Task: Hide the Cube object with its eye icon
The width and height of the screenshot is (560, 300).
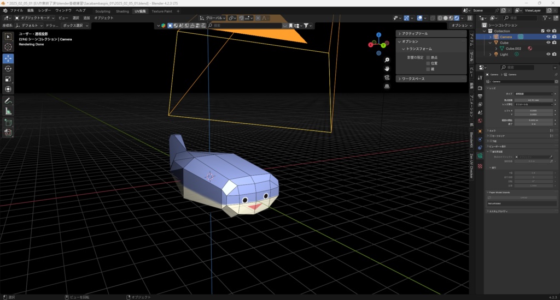Action: (548, 43)
